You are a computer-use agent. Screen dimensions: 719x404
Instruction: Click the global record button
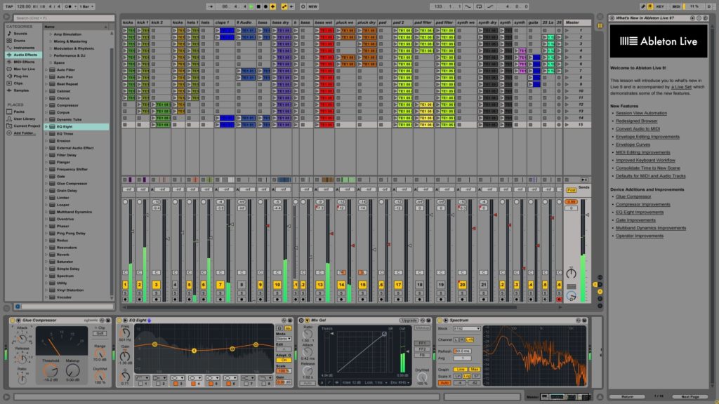coord(265,6)
